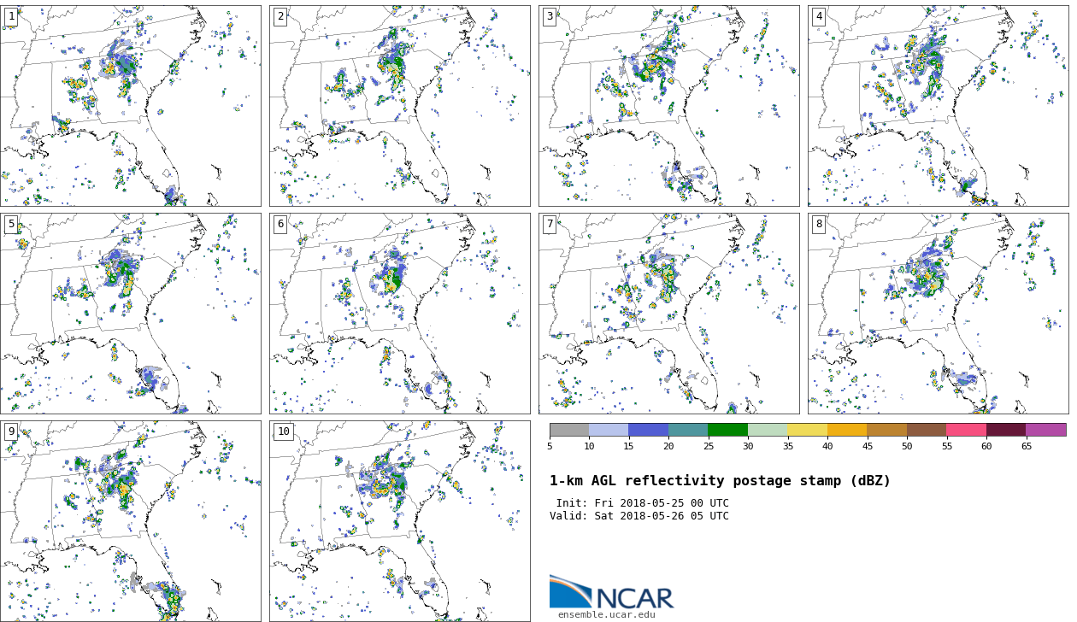Select ensemble member 1 reflectivity map
This screenshot has height=622, width=1077.
pos(130,105)
